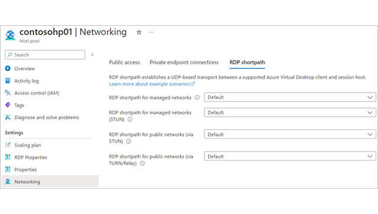Viewport: 378px width, 214px height.
Task: Click info icon next to public networks via STUN
Action: (x=129, y=141)
